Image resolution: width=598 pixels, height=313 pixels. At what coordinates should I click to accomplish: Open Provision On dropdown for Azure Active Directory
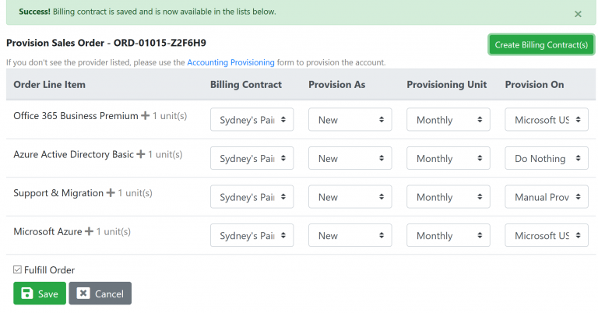coord(547,159)
